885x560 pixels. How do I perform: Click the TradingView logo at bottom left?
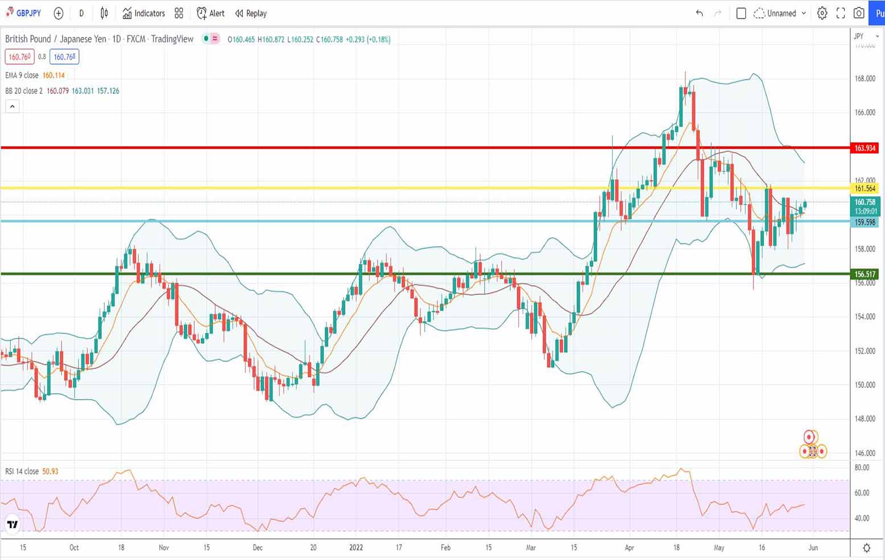(12, 524)
